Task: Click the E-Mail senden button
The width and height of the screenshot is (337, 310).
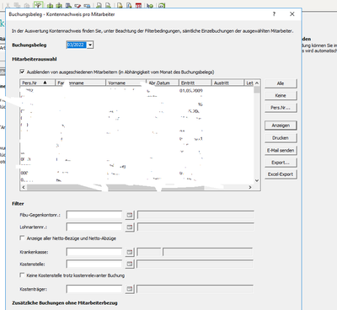Action: [x=281, y=151]
